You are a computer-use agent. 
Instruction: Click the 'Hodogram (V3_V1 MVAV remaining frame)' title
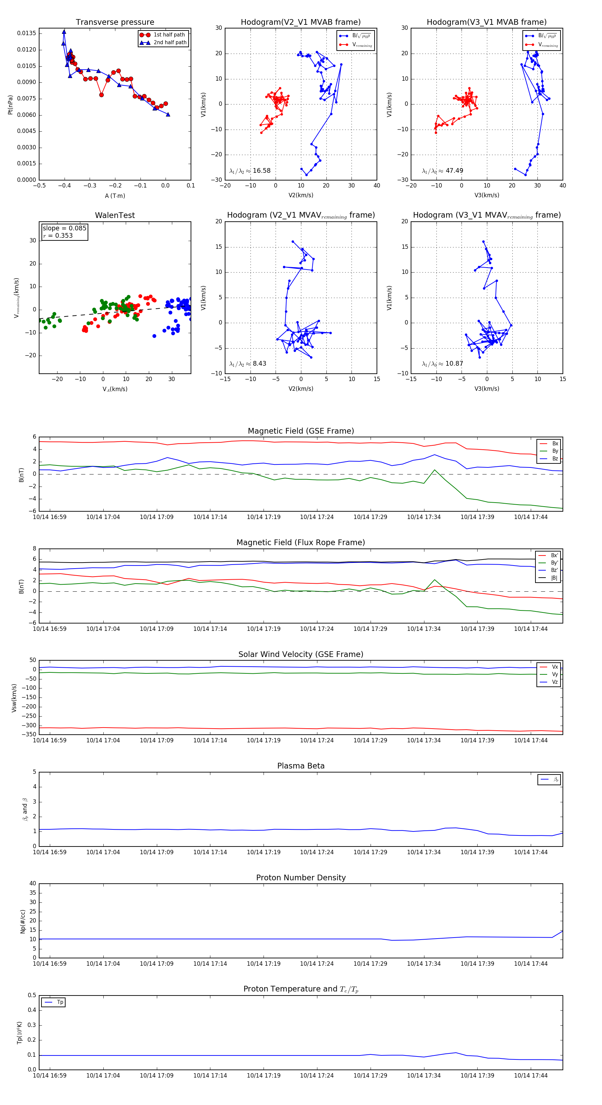pos(487,215)
